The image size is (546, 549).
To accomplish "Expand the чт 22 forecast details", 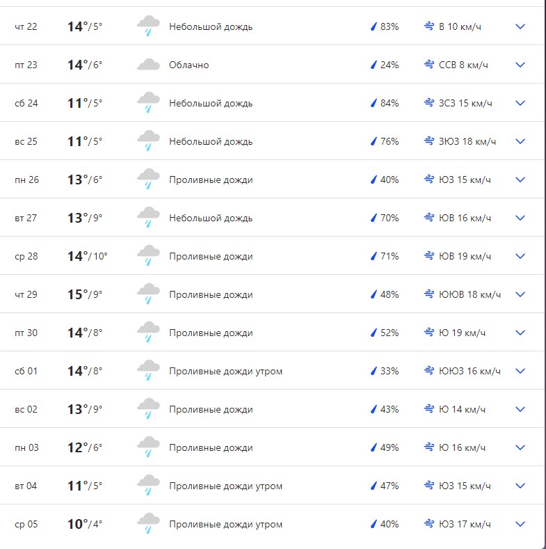I will tap(520, 26).
